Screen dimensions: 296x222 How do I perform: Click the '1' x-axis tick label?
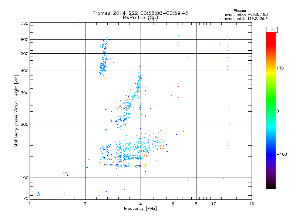pyautogui.click(x=30, y=204)
